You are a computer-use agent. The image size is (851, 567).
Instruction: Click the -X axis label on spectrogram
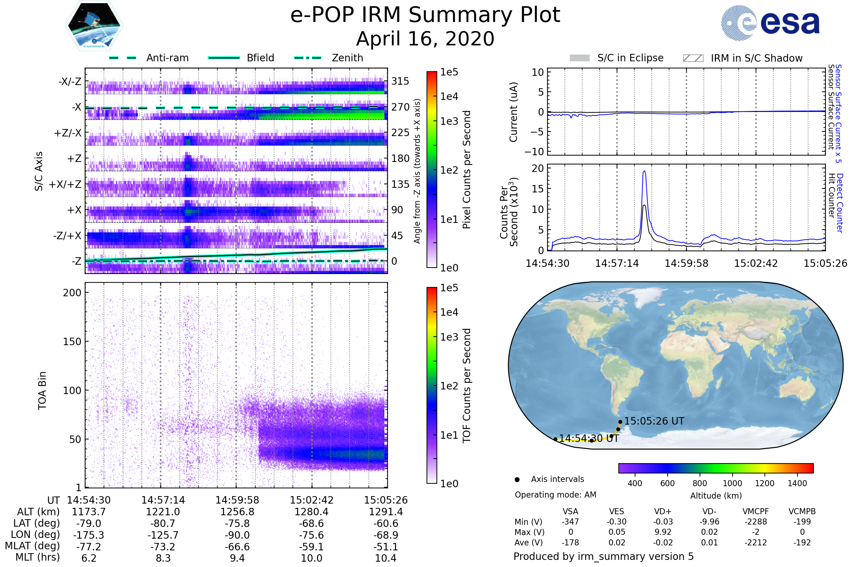(x=76, y=107)
